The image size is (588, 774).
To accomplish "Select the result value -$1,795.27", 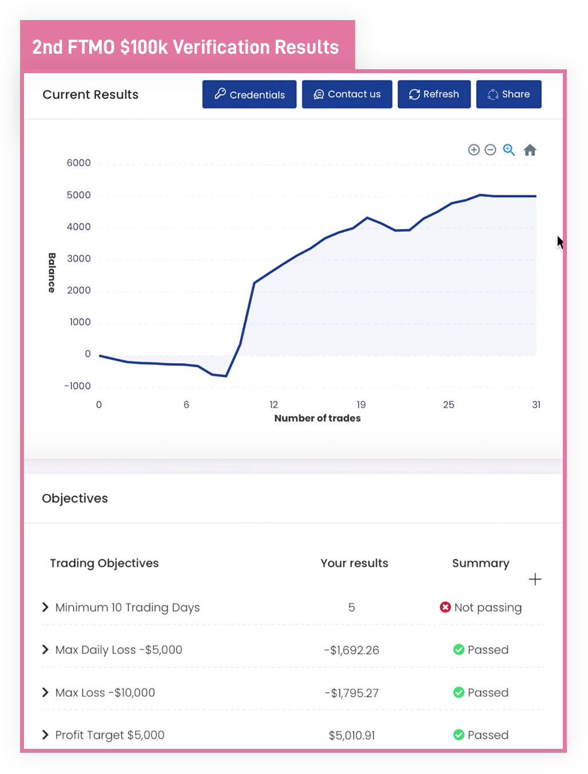I will tap(352, 693).
